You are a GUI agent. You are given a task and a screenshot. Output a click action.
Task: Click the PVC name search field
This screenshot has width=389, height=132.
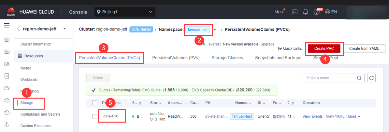[331, 78]
